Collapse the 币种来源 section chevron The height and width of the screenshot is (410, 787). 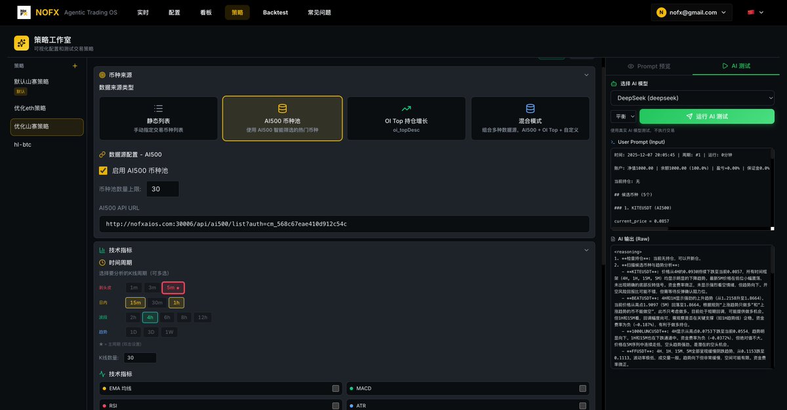tap(586, 75)
